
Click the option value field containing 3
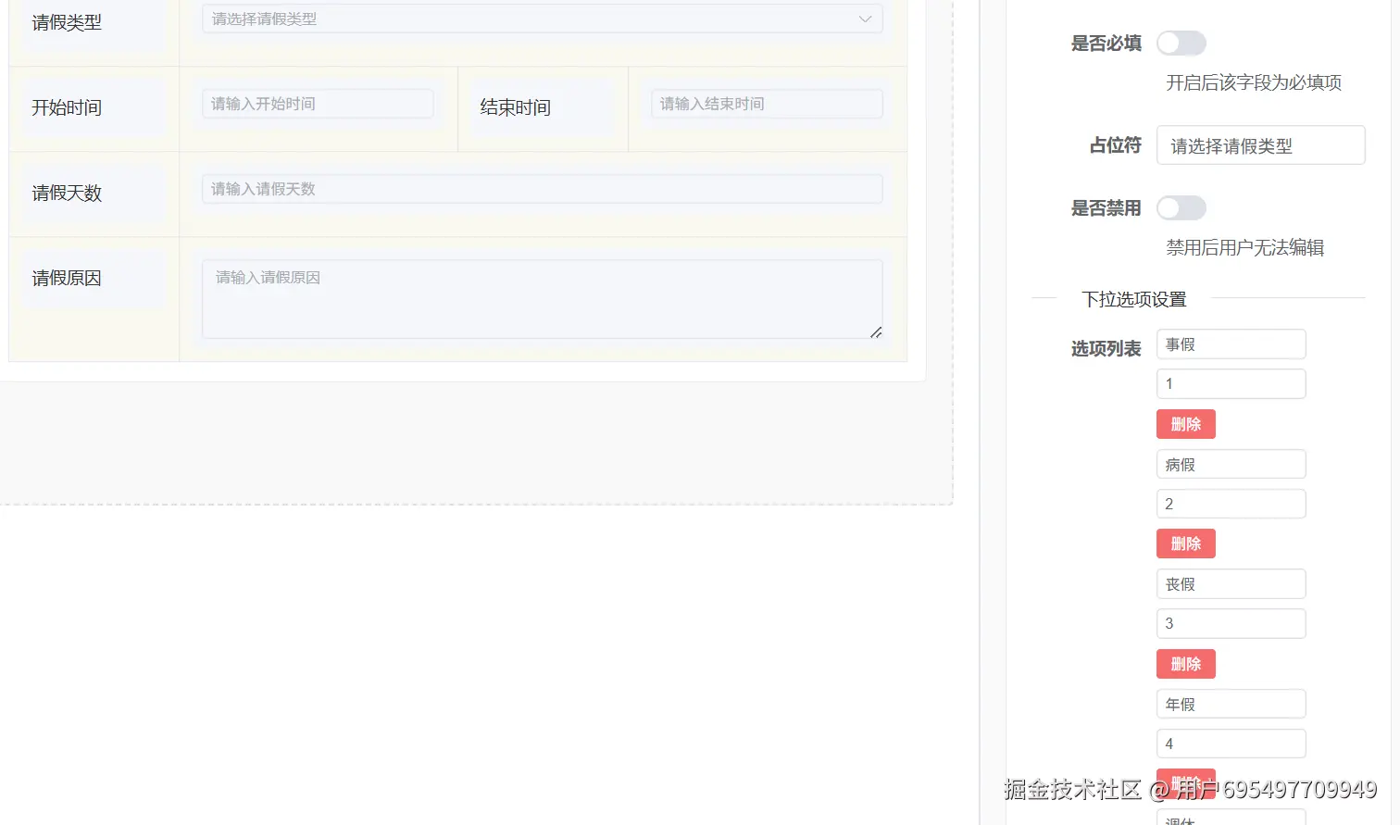[x=1231, y=623]
